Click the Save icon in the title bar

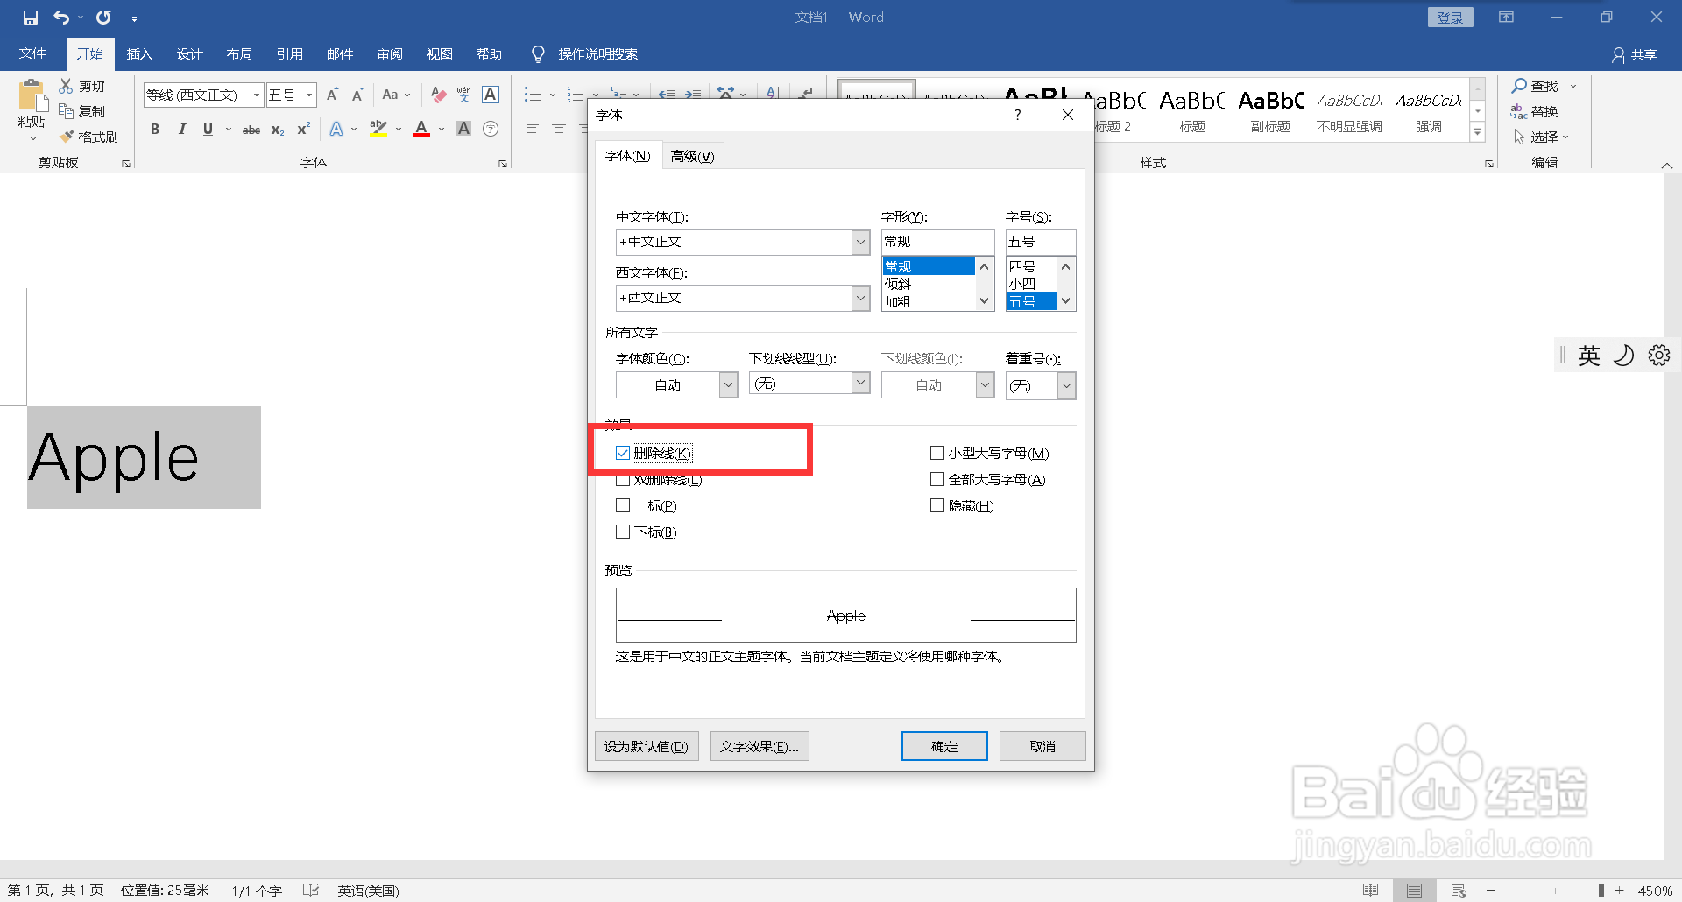31,18
